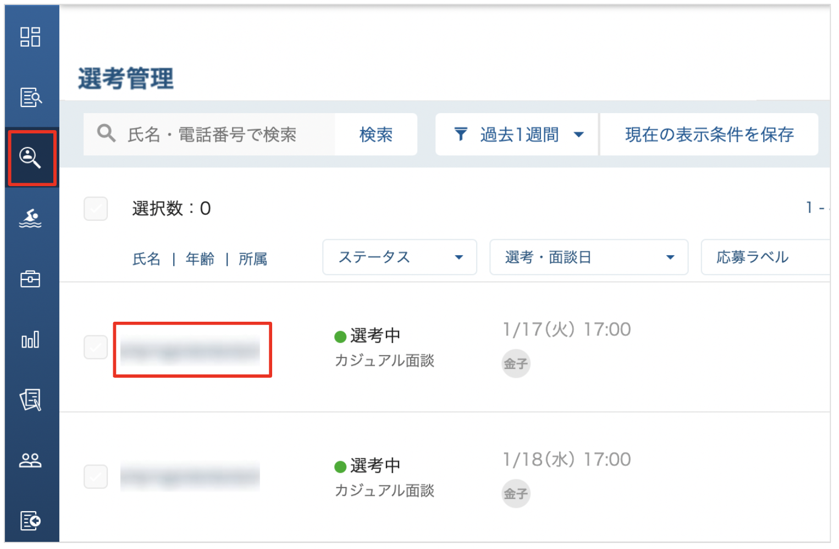Open the bar chart analytics icon

[x=30, y=340]
